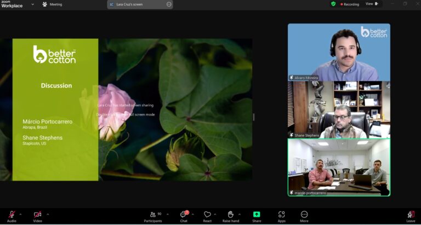The height and width of the screenshot is (225, 421).
Task: Check the green encryption shield icon
Action: coord(333,4)
